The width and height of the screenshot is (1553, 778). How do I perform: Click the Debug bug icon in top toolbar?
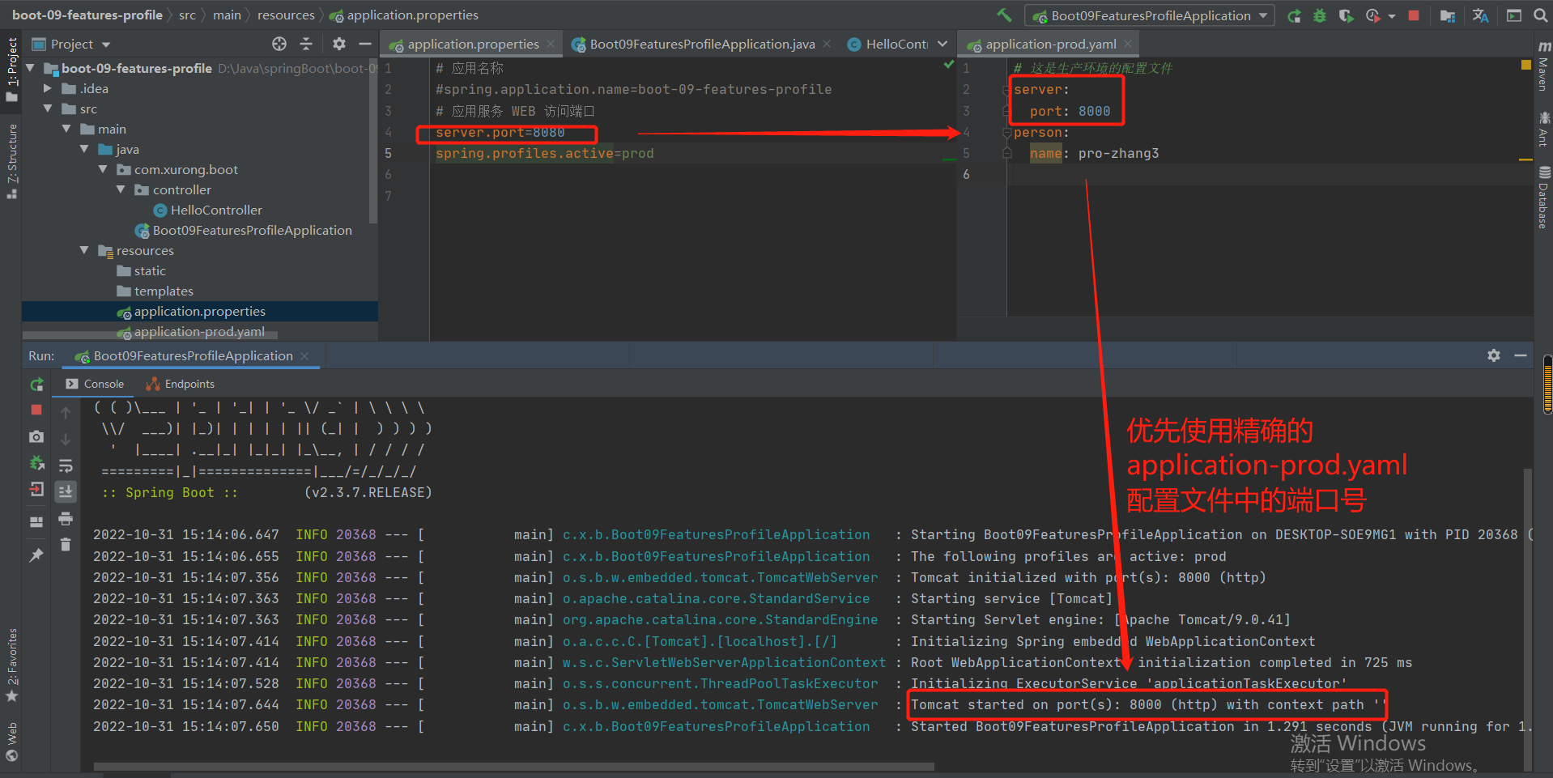(1320, 15)
